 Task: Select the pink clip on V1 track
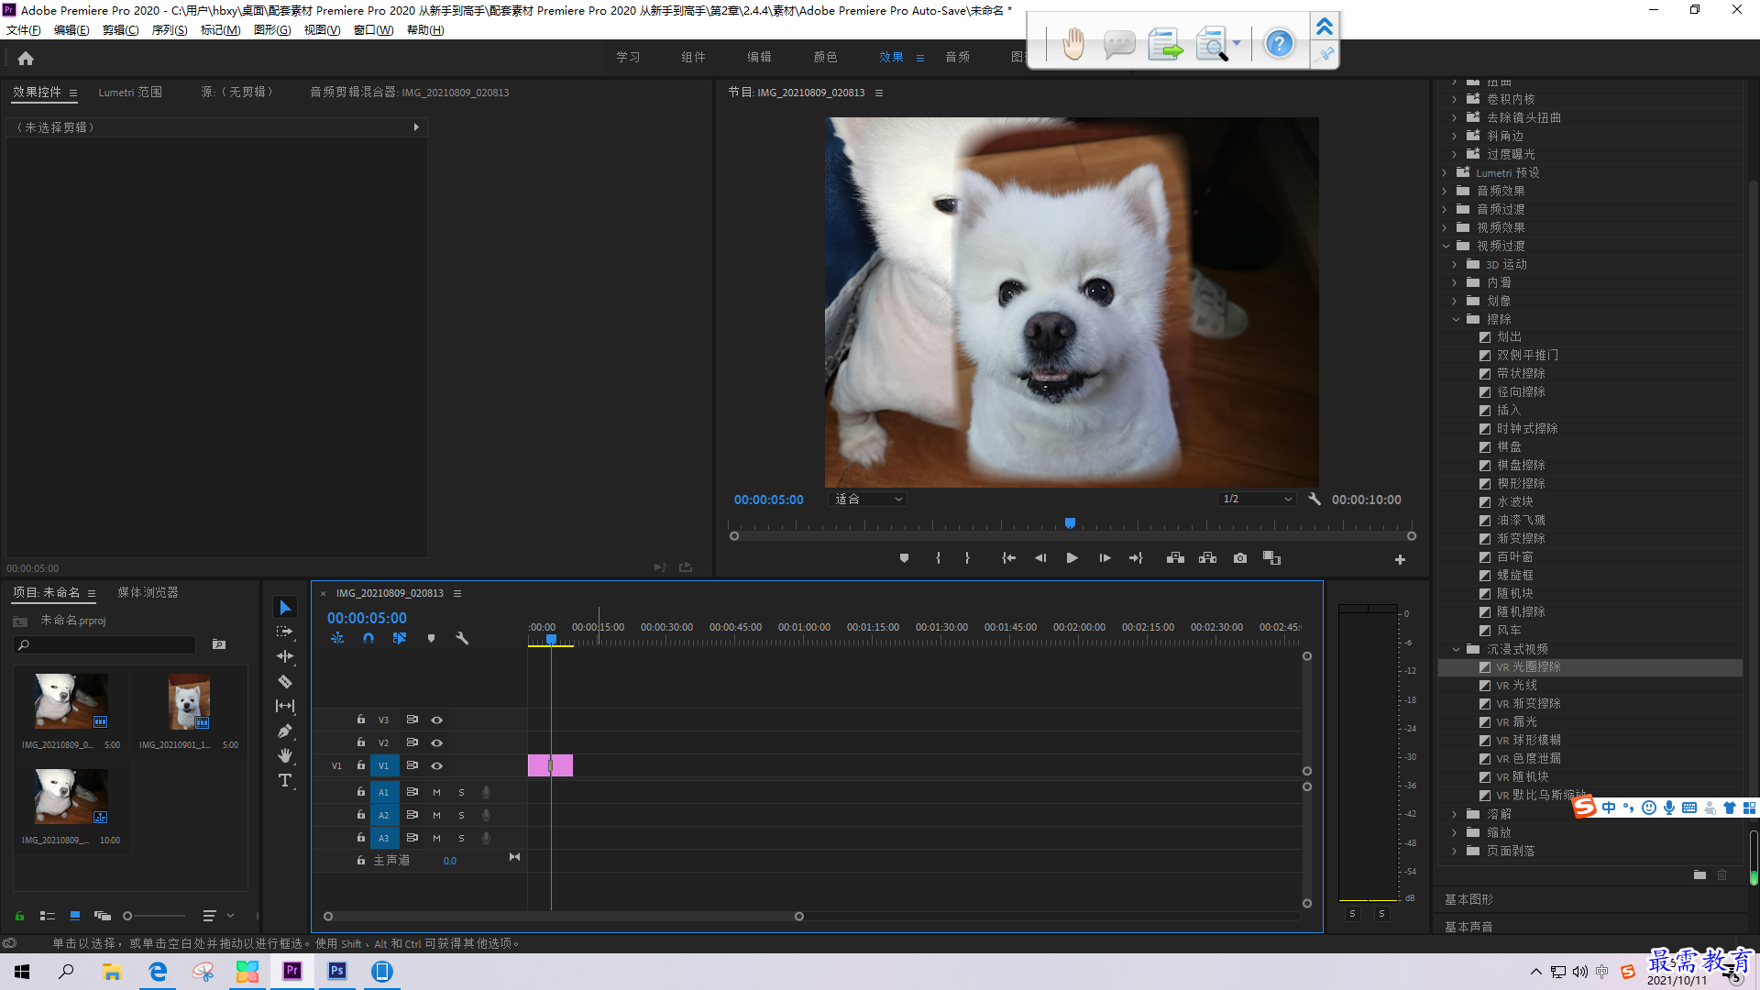[x=550, y=765]
